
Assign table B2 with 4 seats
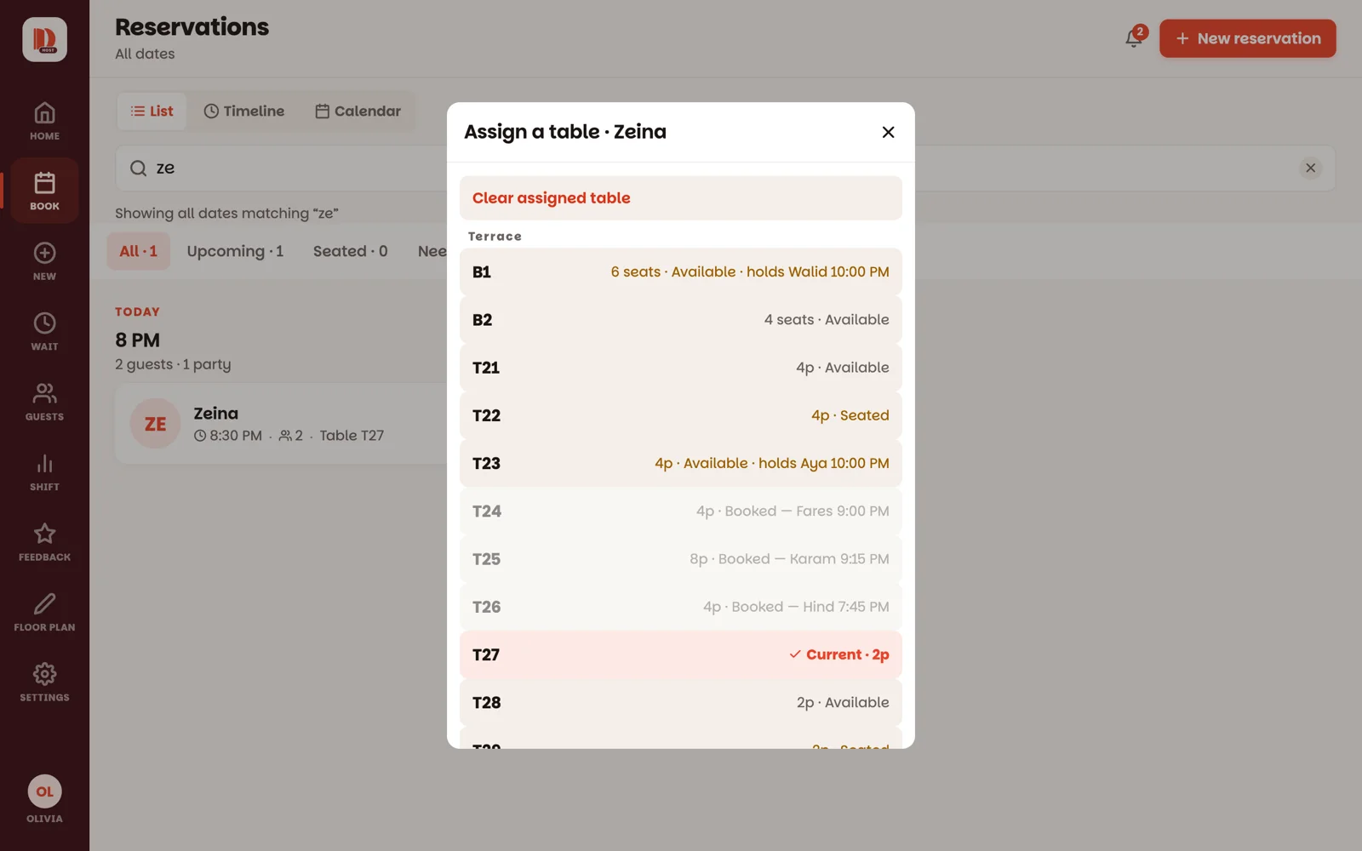(680, 320)
